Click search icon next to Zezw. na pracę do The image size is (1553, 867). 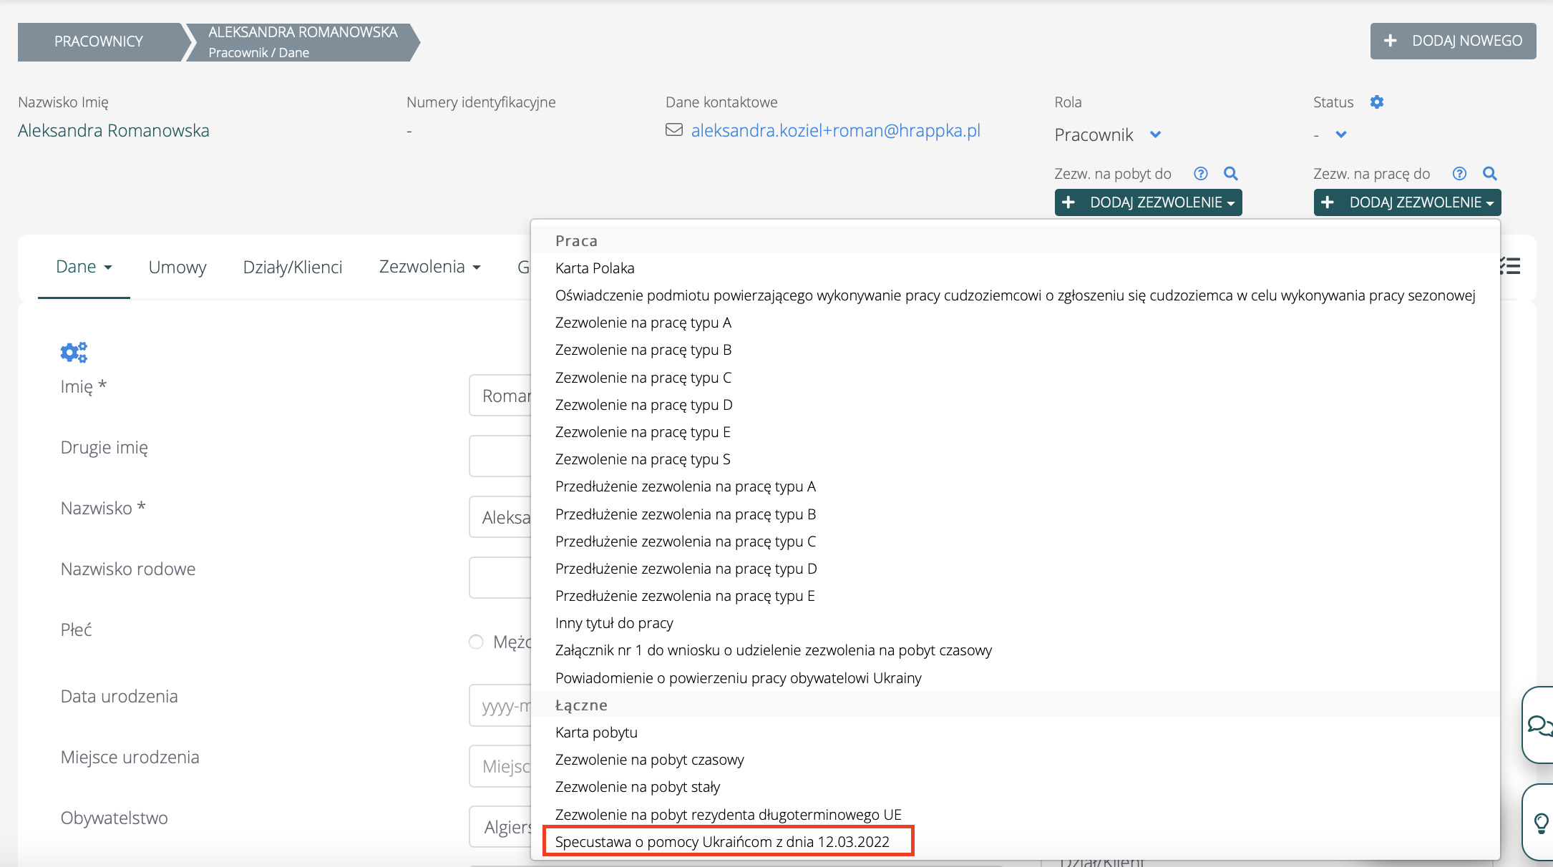[1490, 174]
